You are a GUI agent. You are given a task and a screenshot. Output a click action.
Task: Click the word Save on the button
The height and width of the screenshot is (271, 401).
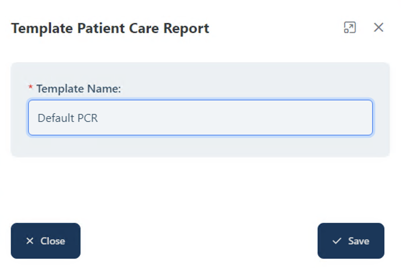tap(358, 241)
